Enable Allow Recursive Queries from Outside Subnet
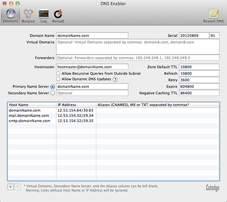 click(58, 73)
